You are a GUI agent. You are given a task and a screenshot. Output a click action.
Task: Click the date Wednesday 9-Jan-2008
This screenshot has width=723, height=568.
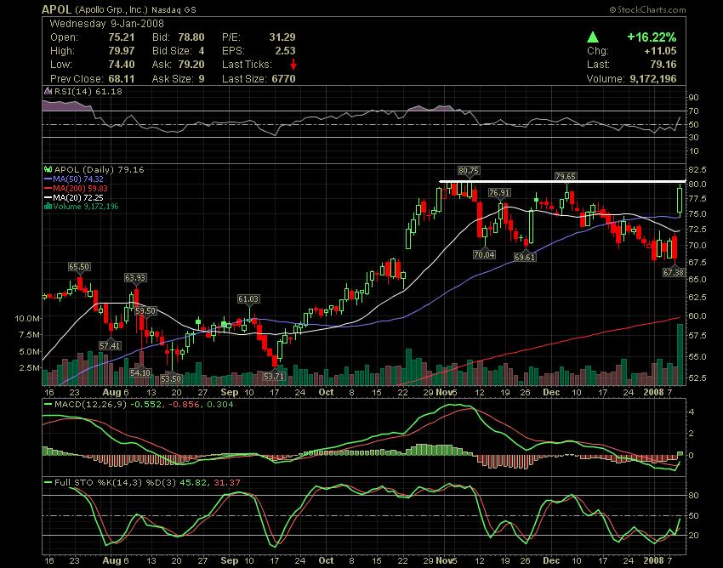pyautogui.click(x=106, y=24)
